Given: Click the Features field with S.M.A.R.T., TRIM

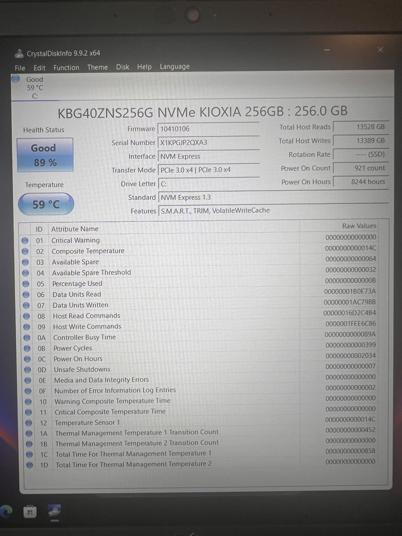Looking at the screenshot, I should (x=273, y=210).
